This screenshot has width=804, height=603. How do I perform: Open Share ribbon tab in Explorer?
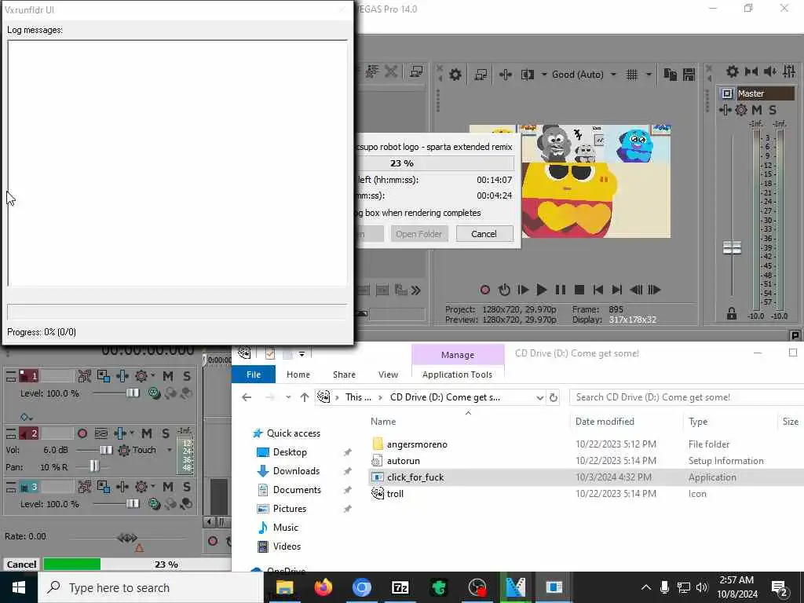(344, 375)
